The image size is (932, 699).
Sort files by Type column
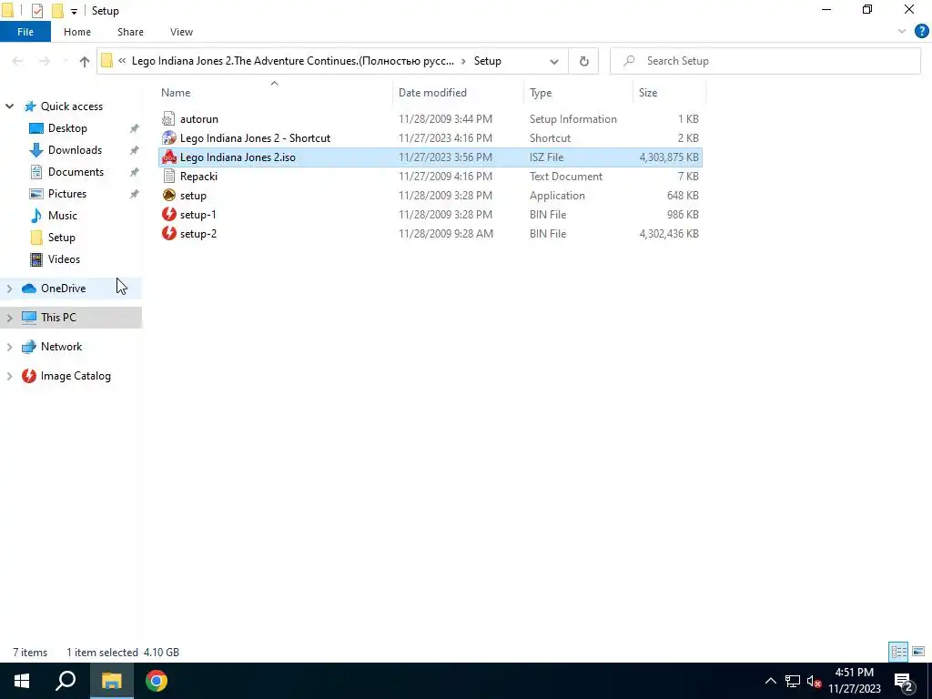click(x=578, y=93)
